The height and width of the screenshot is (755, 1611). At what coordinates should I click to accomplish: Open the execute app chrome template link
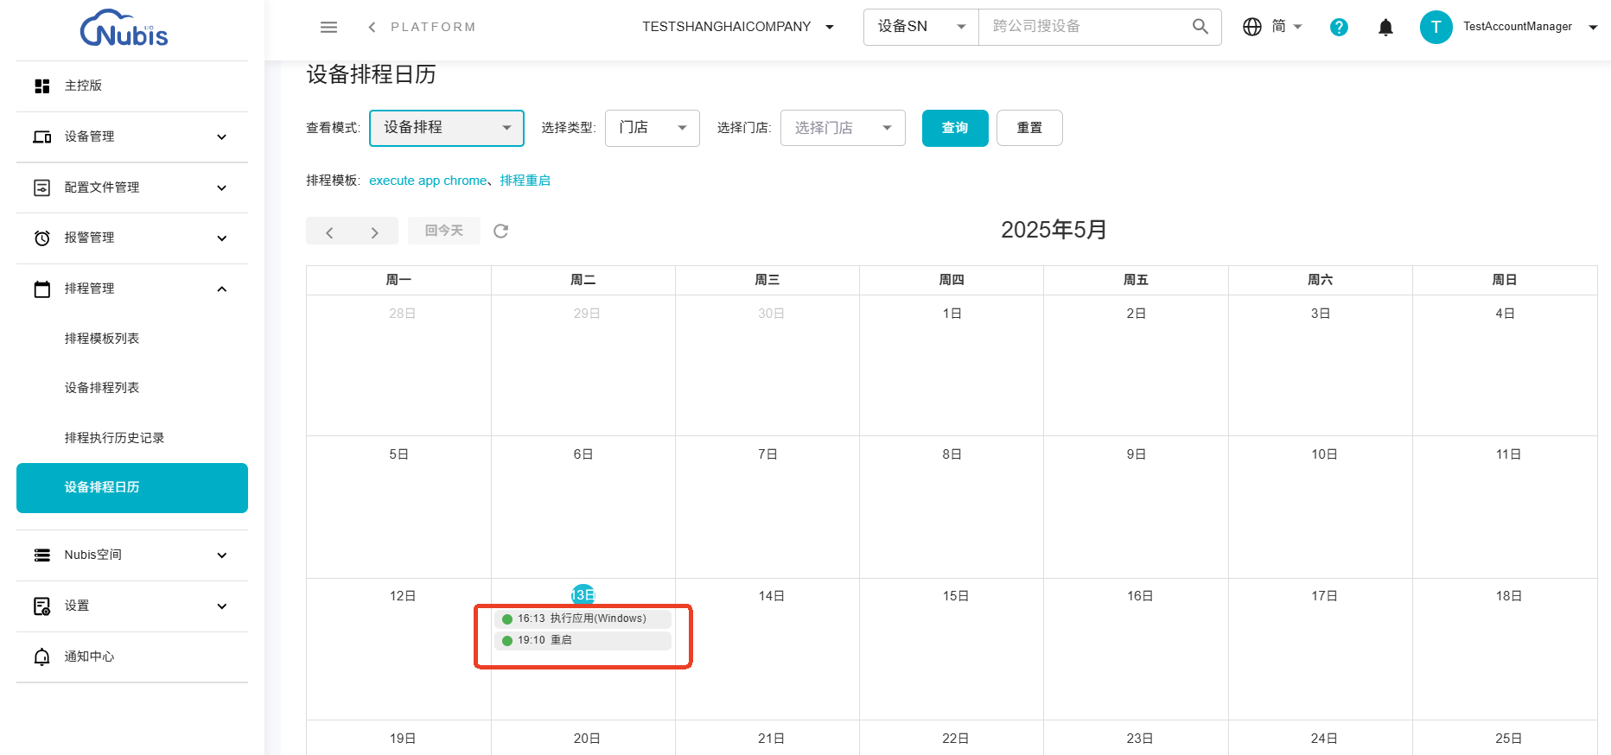pyautogui.click(x=428, y=181)
